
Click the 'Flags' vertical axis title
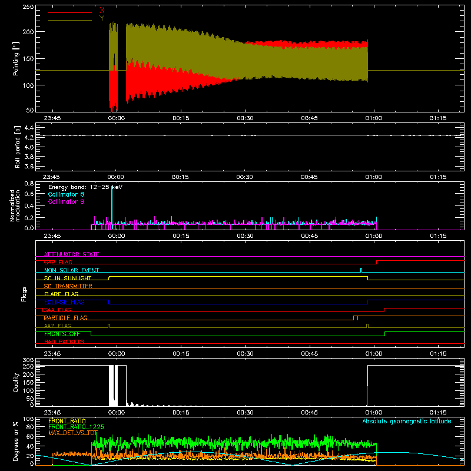24,294
